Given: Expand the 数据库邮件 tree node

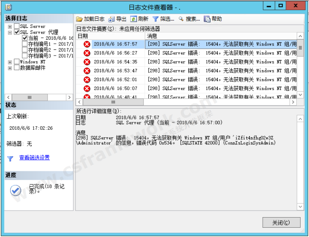Looking at the screenshot, I should [10, 68].
